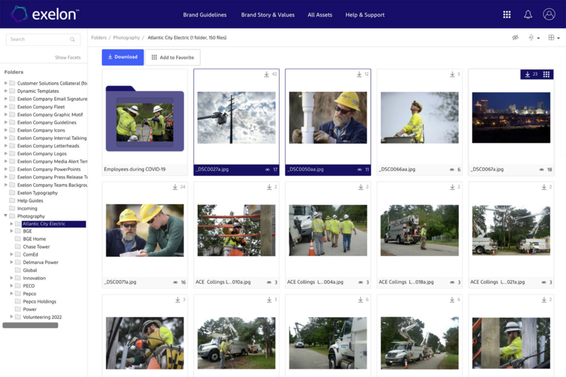The image size is (566, 377).
Task: Open the grid view layout icon
Action: [552, 37]
